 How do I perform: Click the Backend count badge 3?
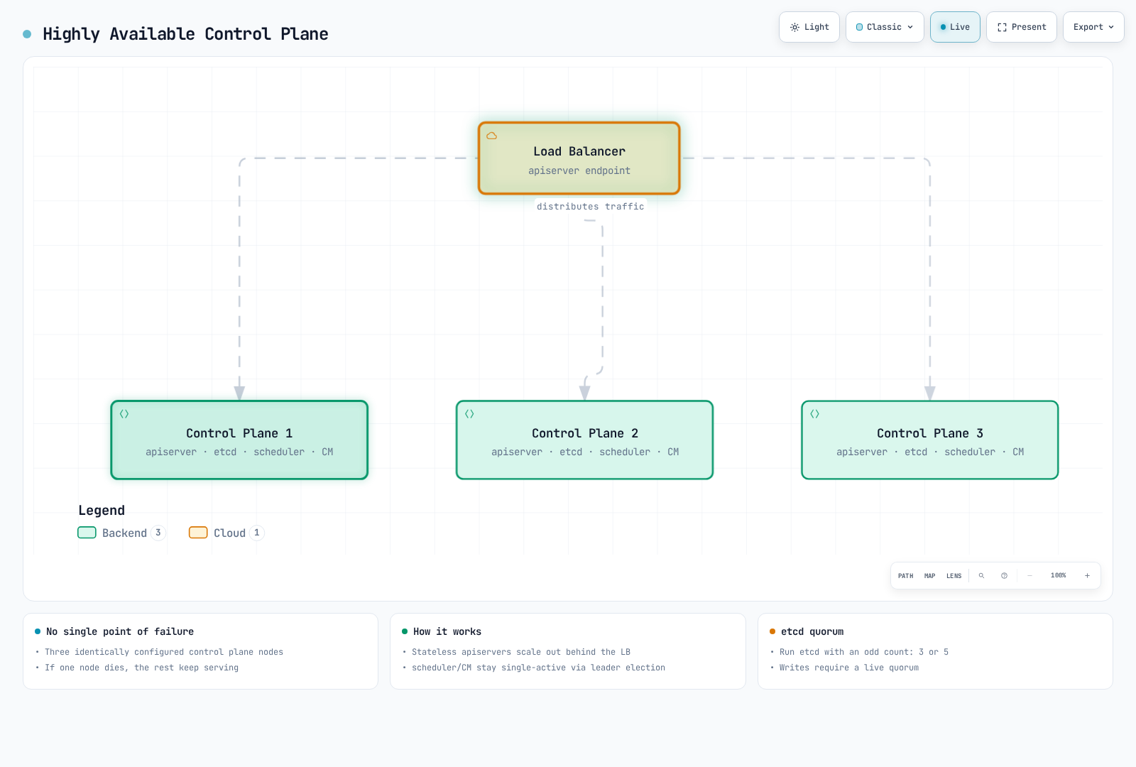click(x=158, y=533)
